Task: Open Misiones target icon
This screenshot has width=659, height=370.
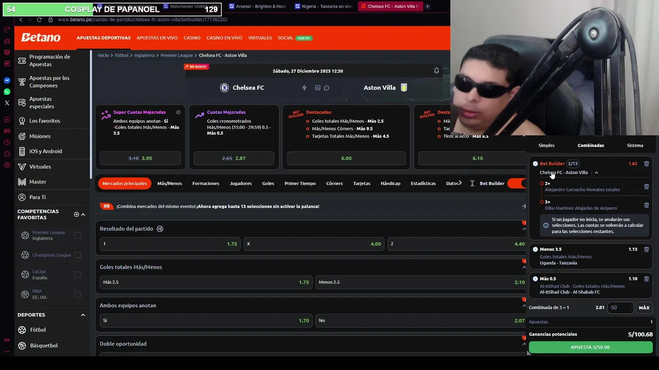Action: pyautogui.click(x=22, y=136)
